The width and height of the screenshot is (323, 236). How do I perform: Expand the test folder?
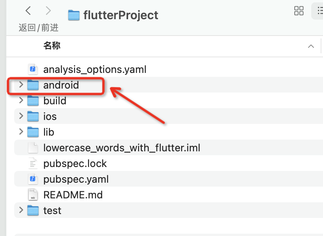pyautogui.click(x=21, y=210)
